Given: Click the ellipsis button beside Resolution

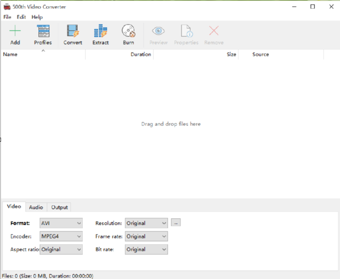Looking at the screenshot, I should [x=176, y=223].
